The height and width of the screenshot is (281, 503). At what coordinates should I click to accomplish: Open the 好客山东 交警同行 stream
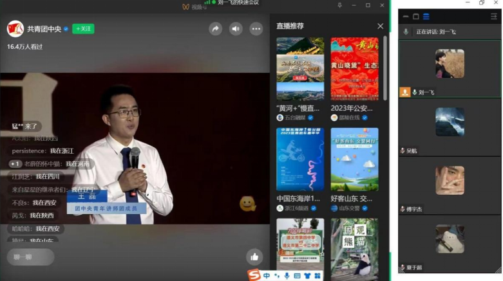coord(354,159)
